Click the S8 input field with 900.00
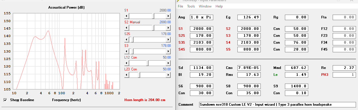The width and height of the screenshot is (358, 110). (x=249, y=86)
